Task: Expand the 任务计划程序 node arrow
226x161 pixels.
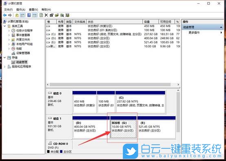Action: 9,30
